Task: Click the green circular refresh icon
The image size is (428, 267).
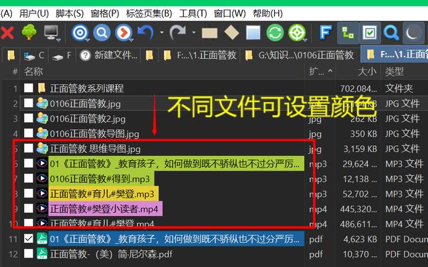Action: click(x=275, y=33)
